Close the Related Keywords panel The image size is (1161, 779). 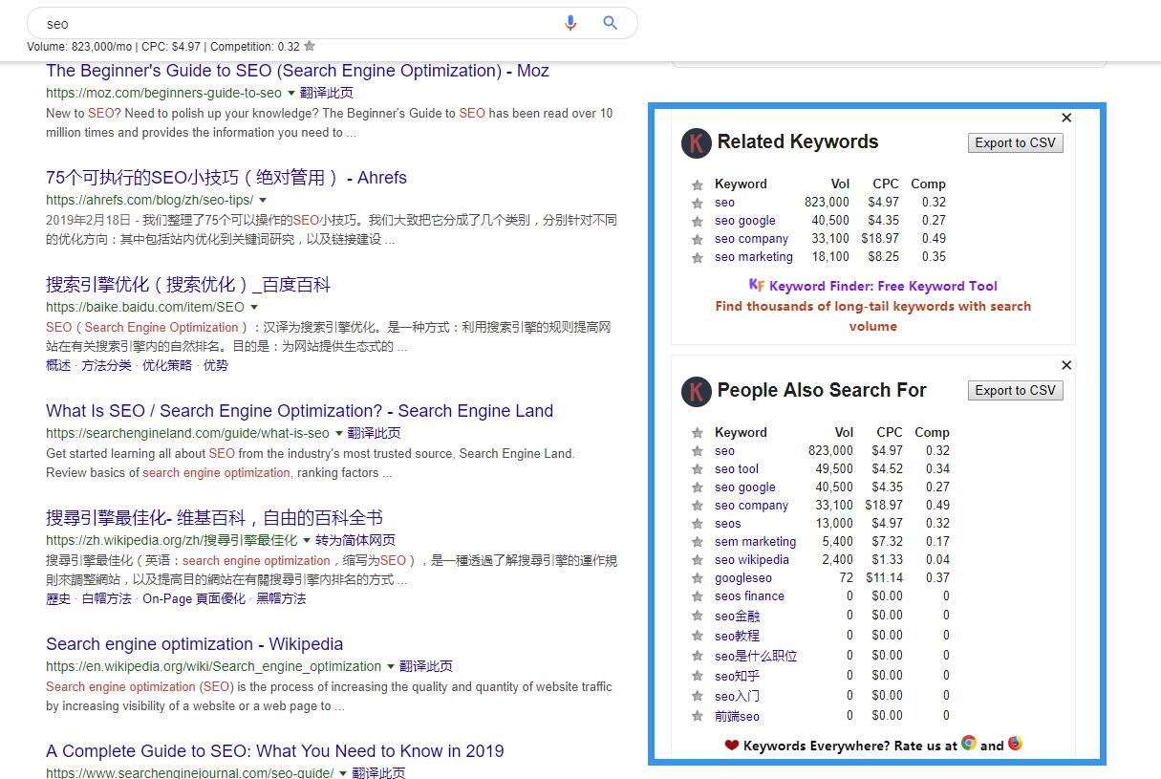click(x=1066, y=118)
